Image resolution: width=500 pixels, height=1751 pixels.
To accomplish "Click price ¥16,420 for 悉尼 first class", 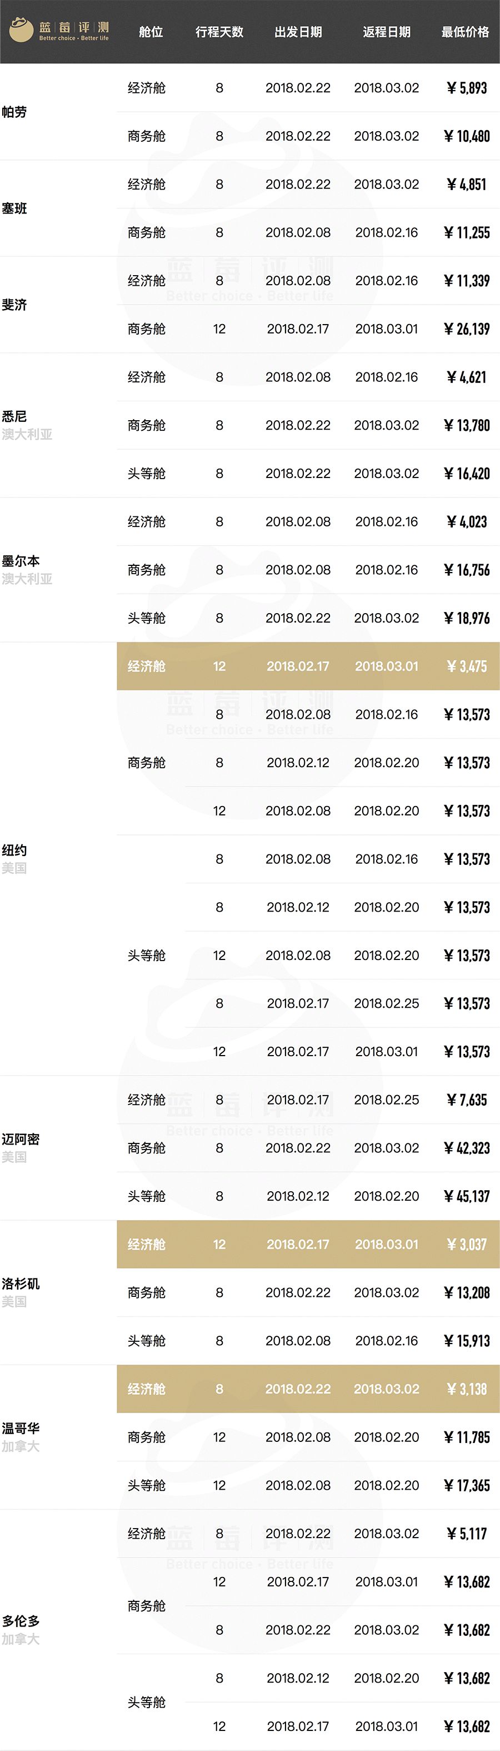I will pos(467,474).
